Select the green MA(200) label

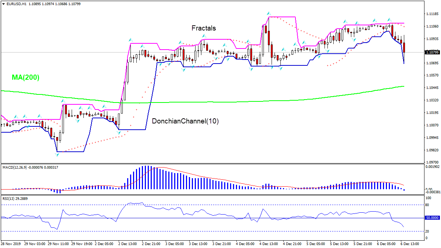point(25,77)
